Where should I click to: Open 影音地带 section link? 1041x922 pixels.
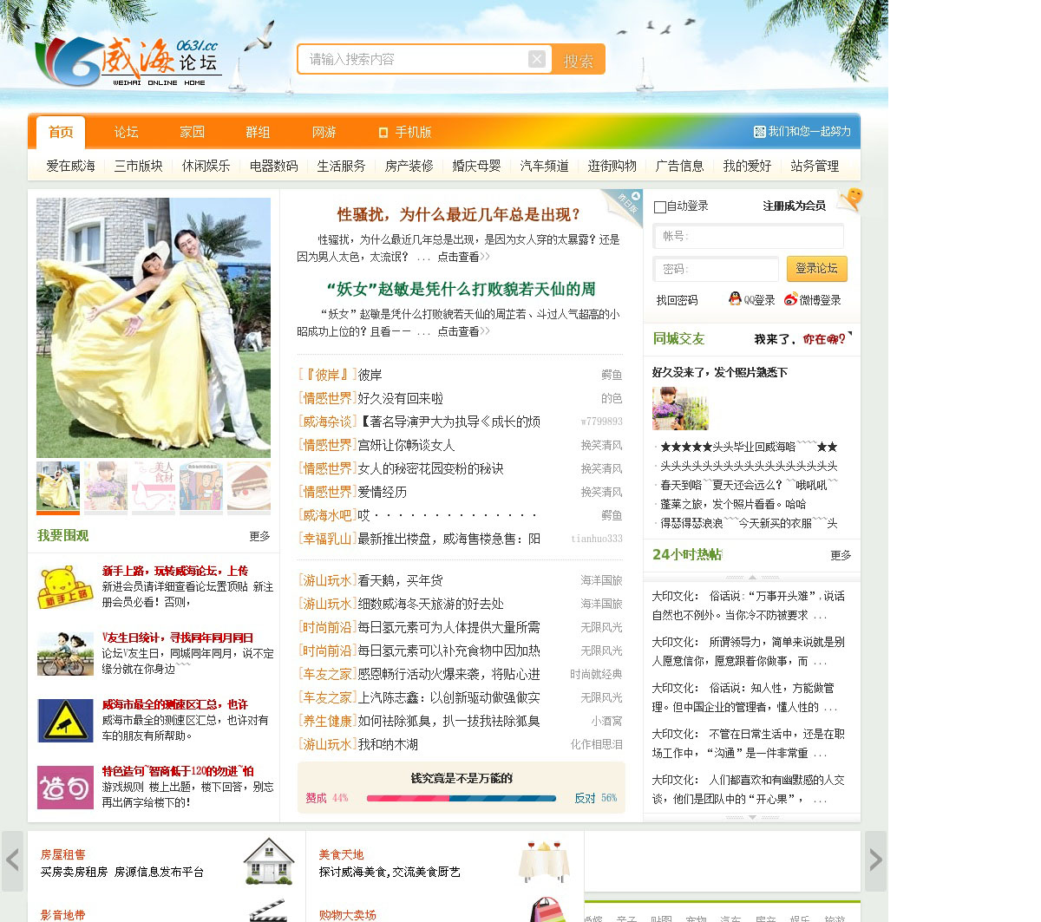click(62, 915)
